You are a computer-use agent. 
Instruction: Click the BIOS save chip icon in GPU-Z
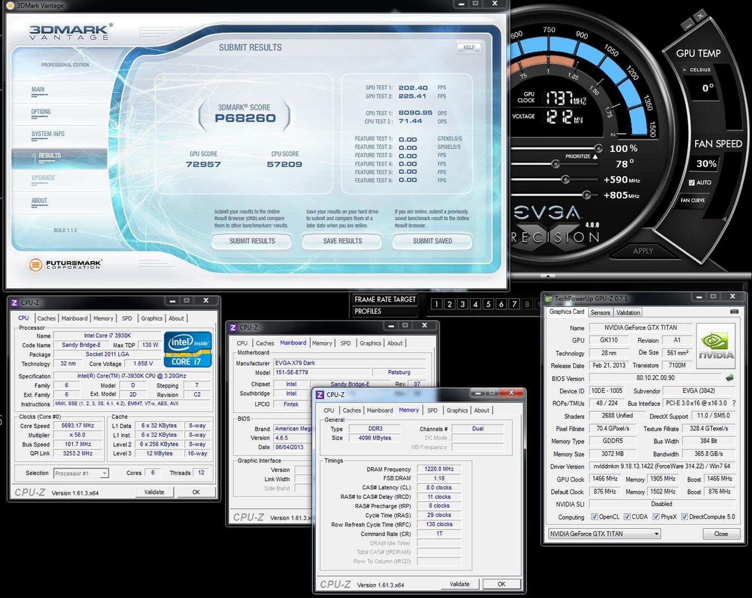point(730,378)
